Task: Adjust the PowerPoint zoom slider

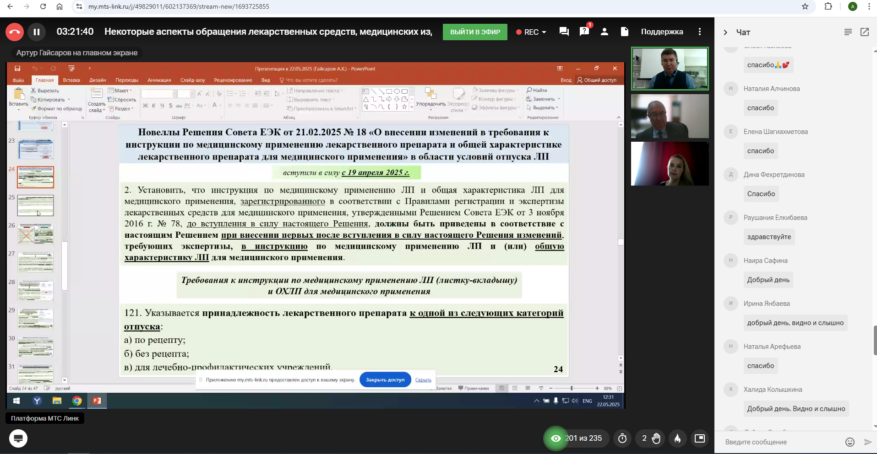Action: point(572,388)
